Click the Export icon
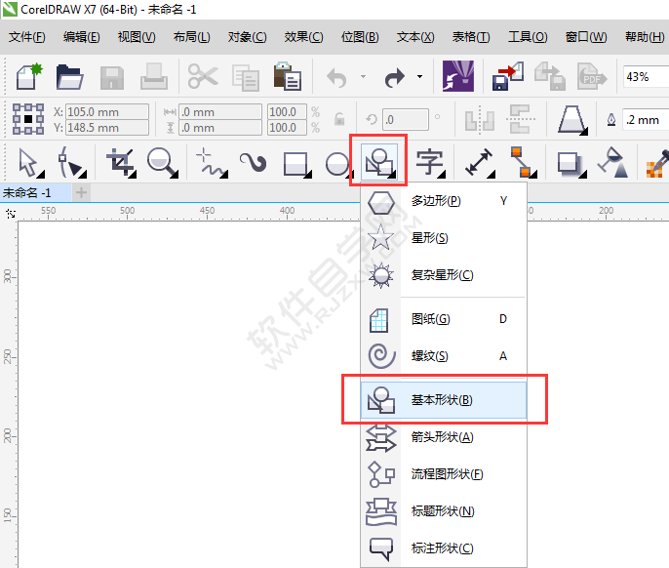669x568 pixels. click(x=550, y=76)
